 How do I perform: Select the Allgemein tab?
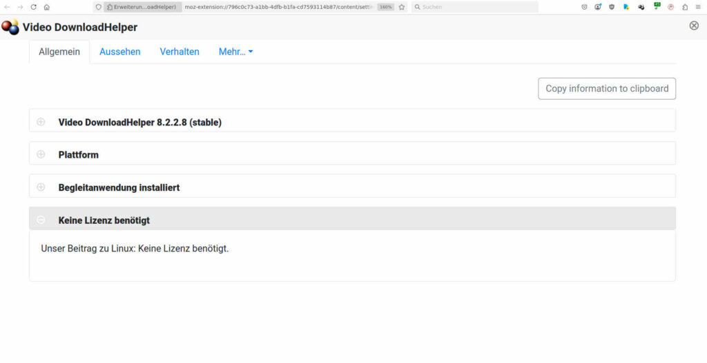pyautogui.click(x=59, y=52)
